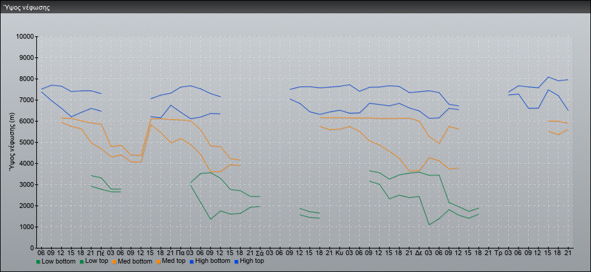Click the 3000 value on the y-axis
Viewport: 591px width, 272px height.
(27, 184)
